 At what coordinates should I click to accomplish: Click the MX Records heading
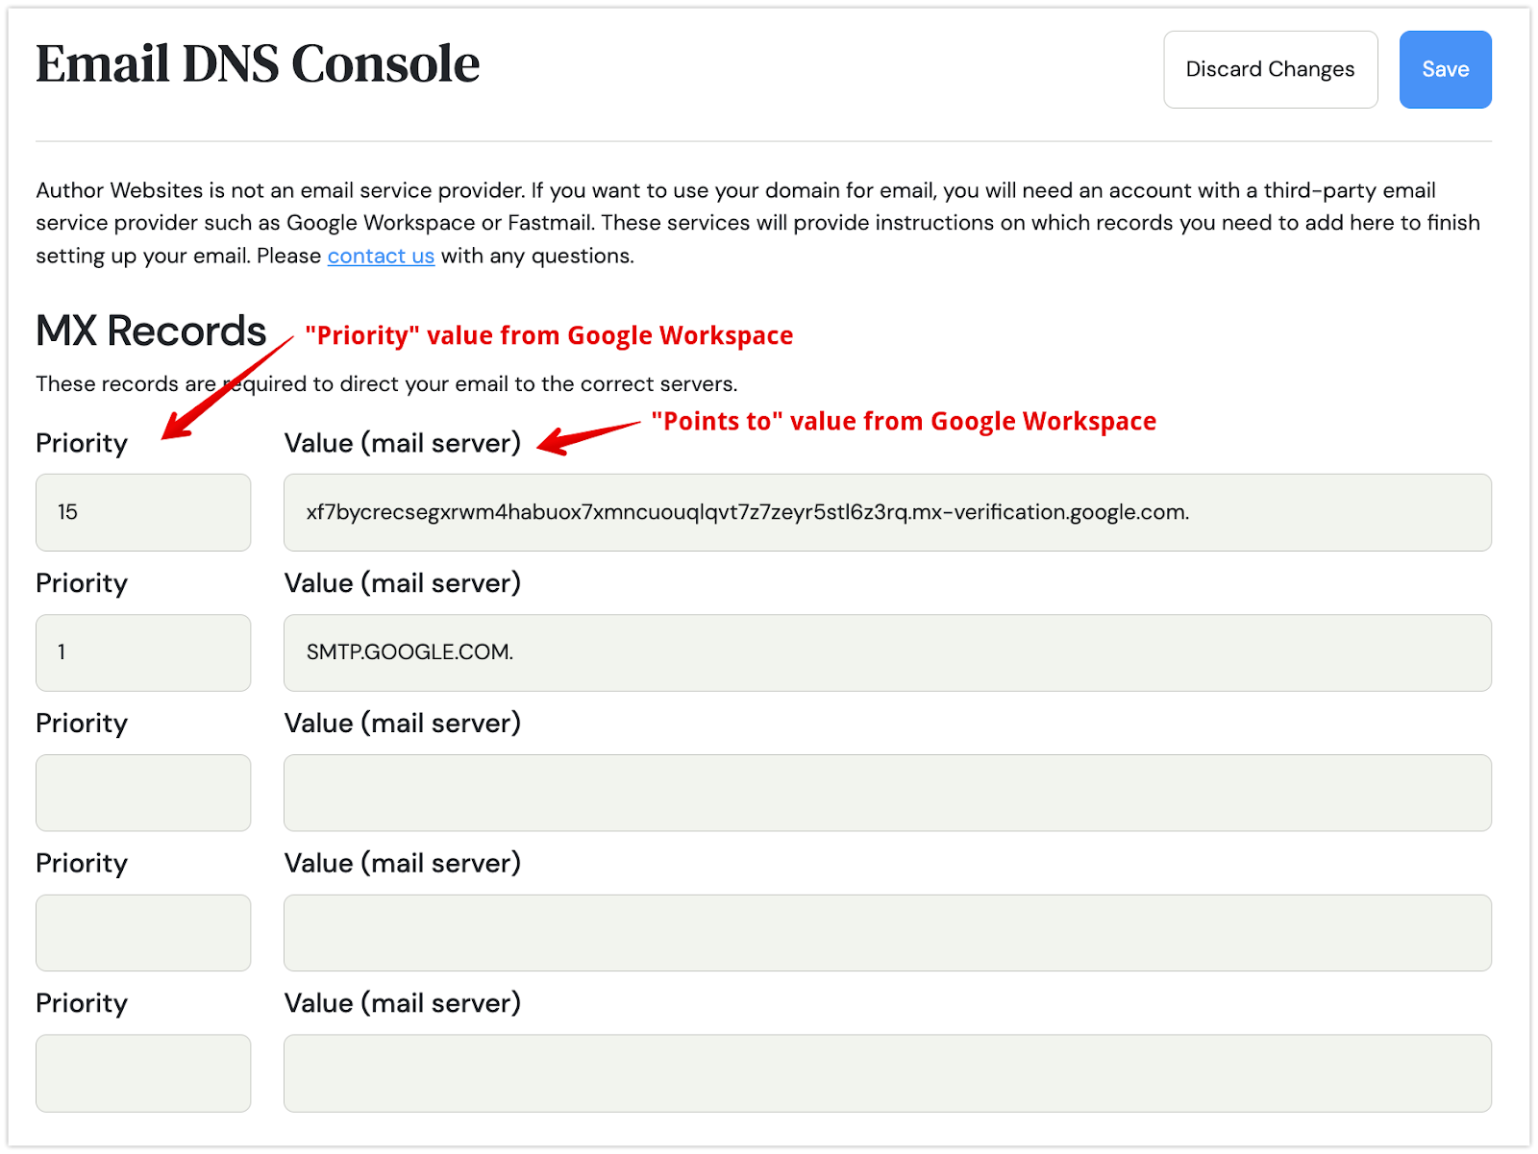[x=151, y=331]
